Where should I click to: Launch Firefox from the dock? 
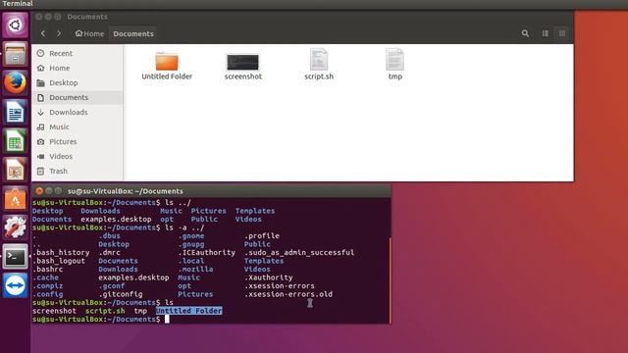click(x=16, y=82)
